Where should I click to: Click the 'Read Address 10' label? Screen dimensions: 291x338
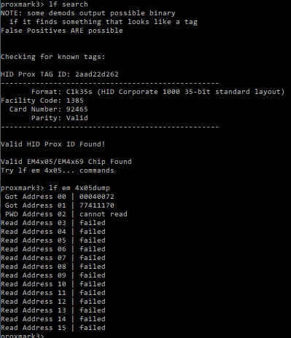point(34,284)
